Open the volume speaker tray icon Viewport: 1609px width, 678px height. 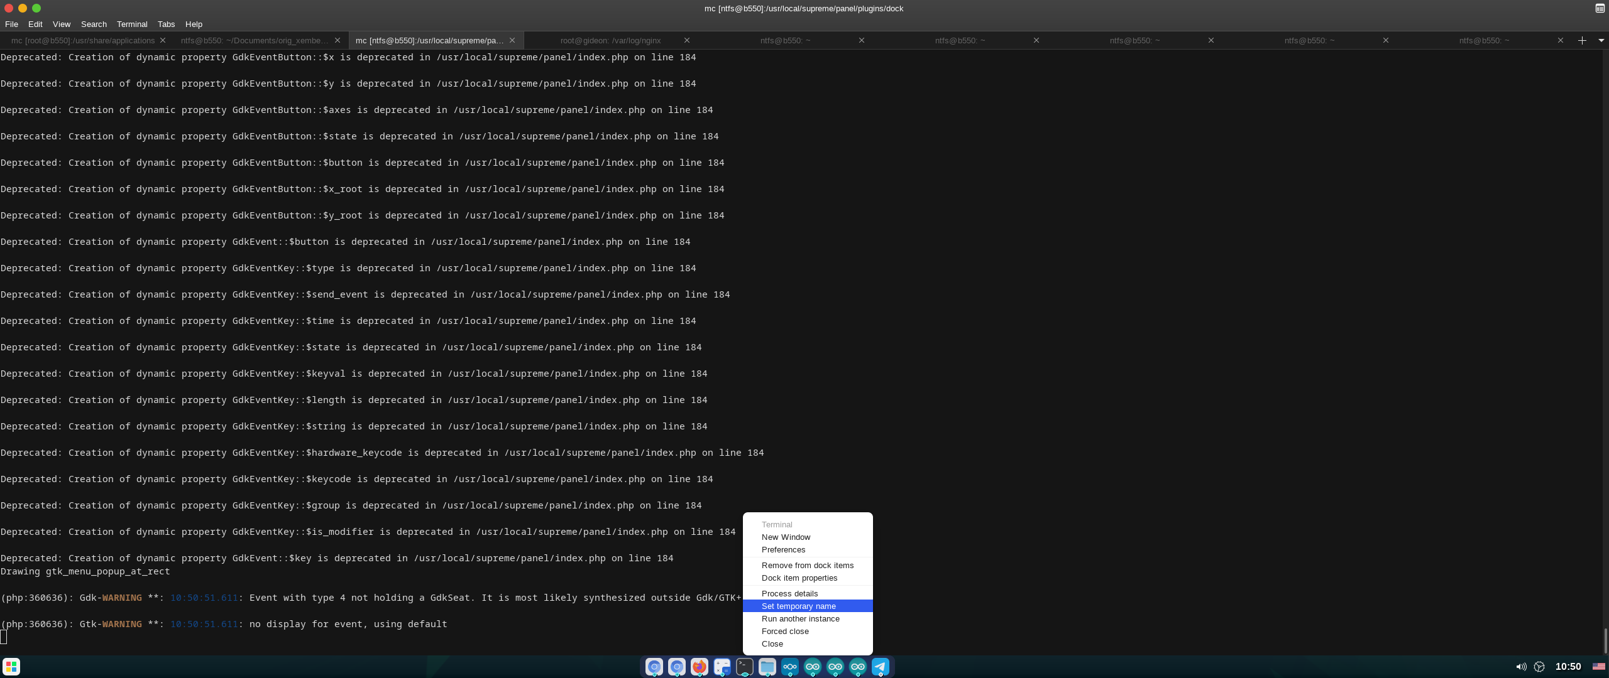(1521, 667)
